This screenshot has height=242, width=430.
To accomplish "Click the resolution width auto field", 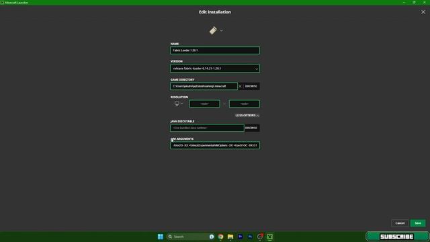I will point(204,104).
